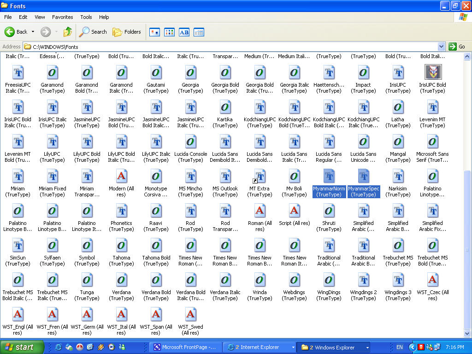This screenshot has width=472, height=354.
Task: Select the Latha font icon
Action: [x=398, y=107]
